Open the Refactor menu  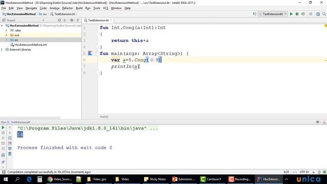click(x=67, y=8)
